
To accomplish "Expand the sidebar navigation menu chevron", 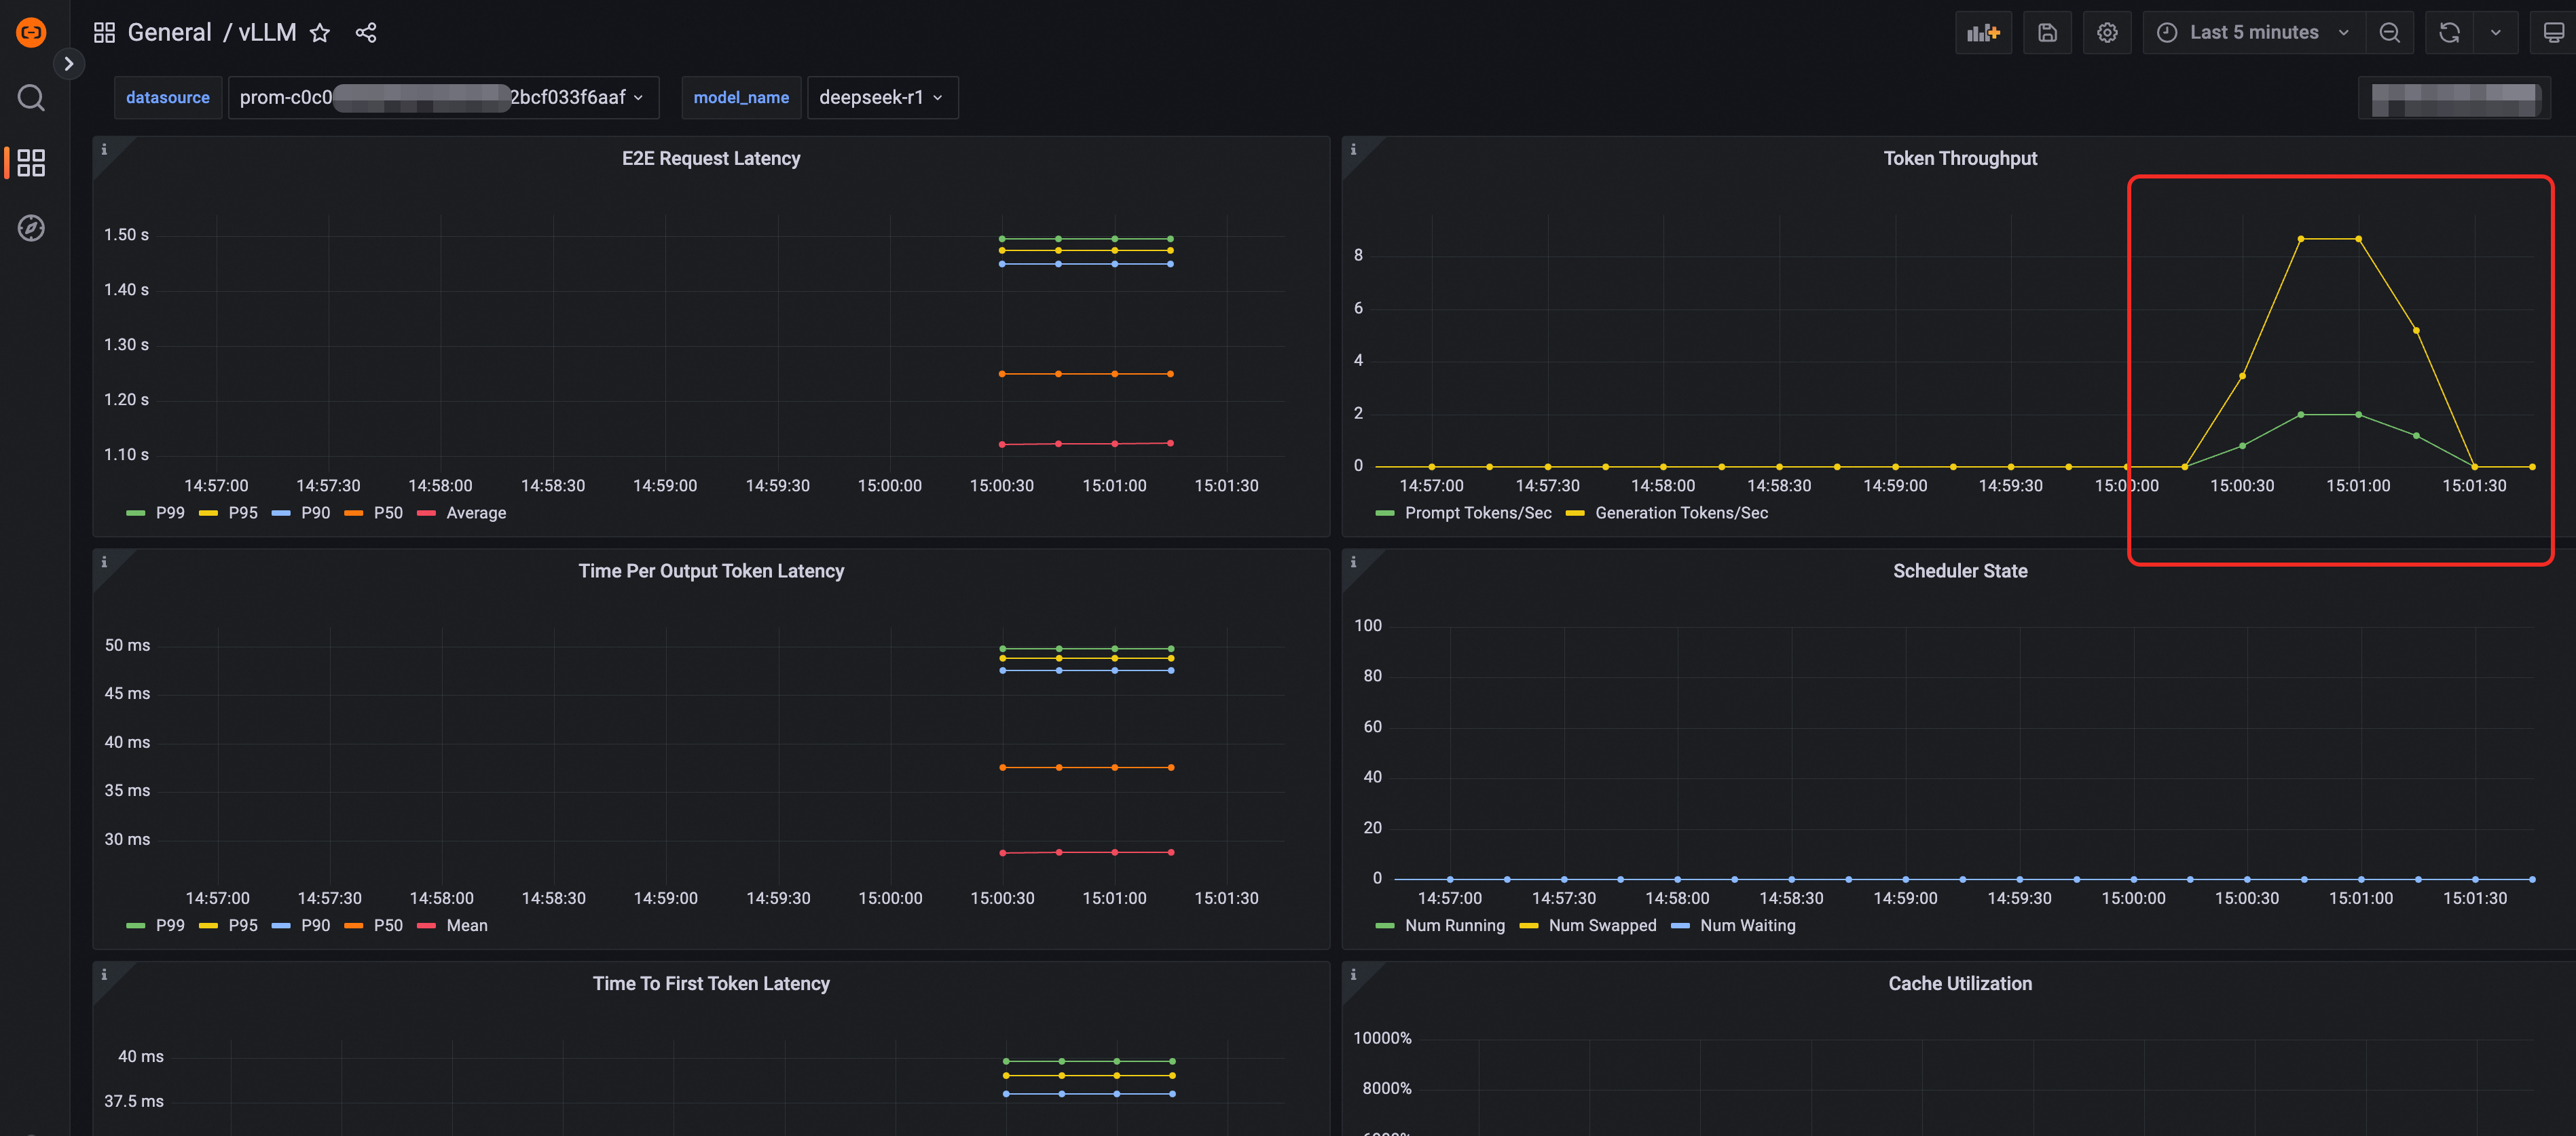I will coord(68,64).
